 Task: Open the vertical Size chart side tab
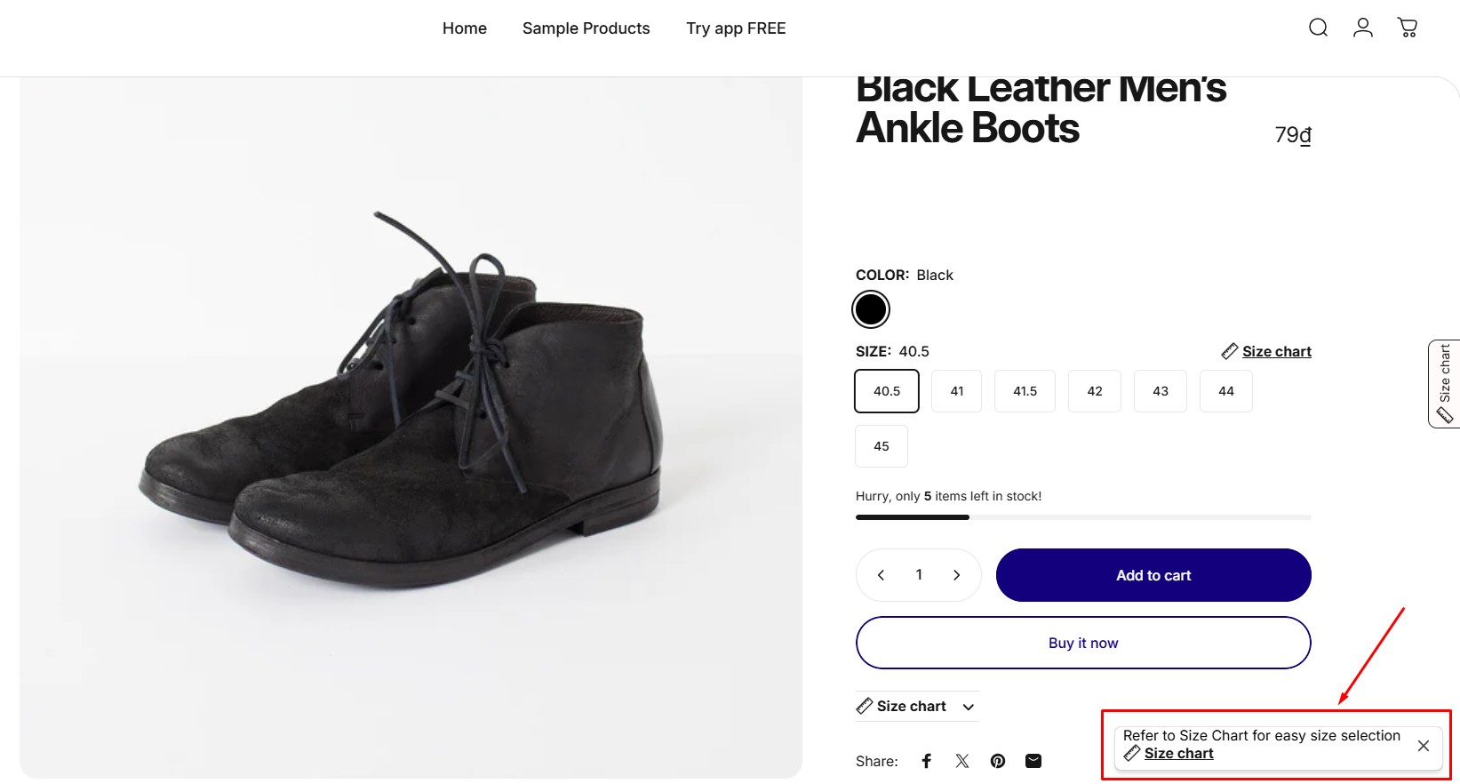click(x=1444, y=384)
